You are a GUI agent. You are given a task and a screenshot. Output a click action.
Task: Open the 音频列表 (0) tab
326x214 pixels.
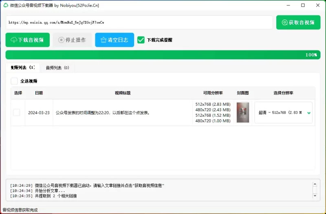pos(57,68)
